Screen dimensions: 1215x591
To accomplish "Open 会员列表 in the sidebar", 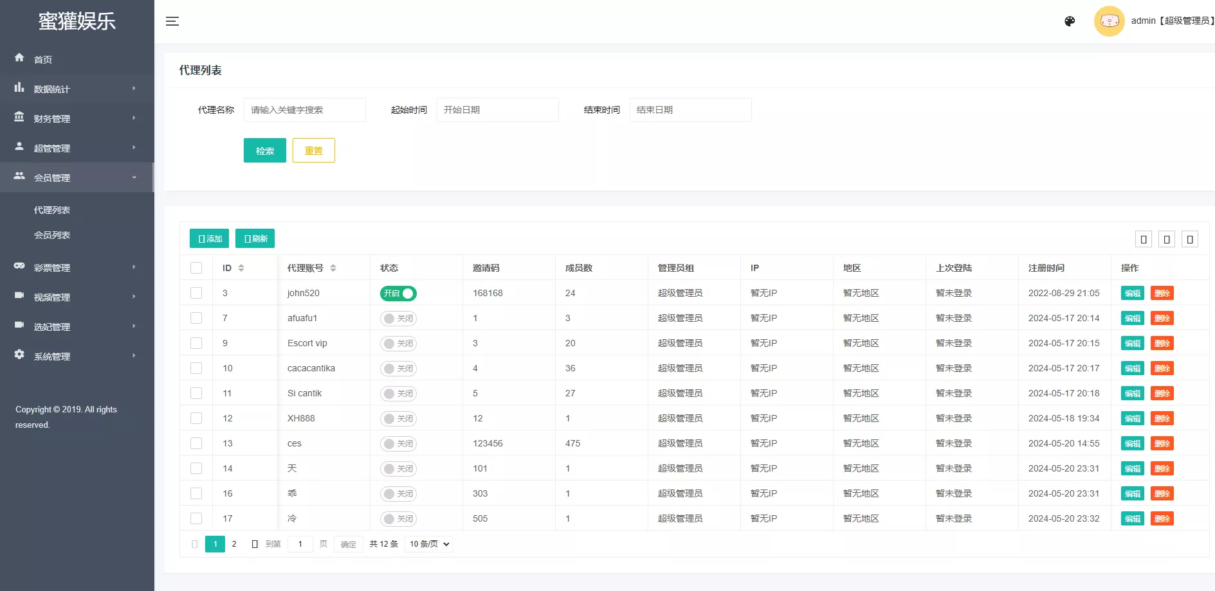I will (52, 235).
